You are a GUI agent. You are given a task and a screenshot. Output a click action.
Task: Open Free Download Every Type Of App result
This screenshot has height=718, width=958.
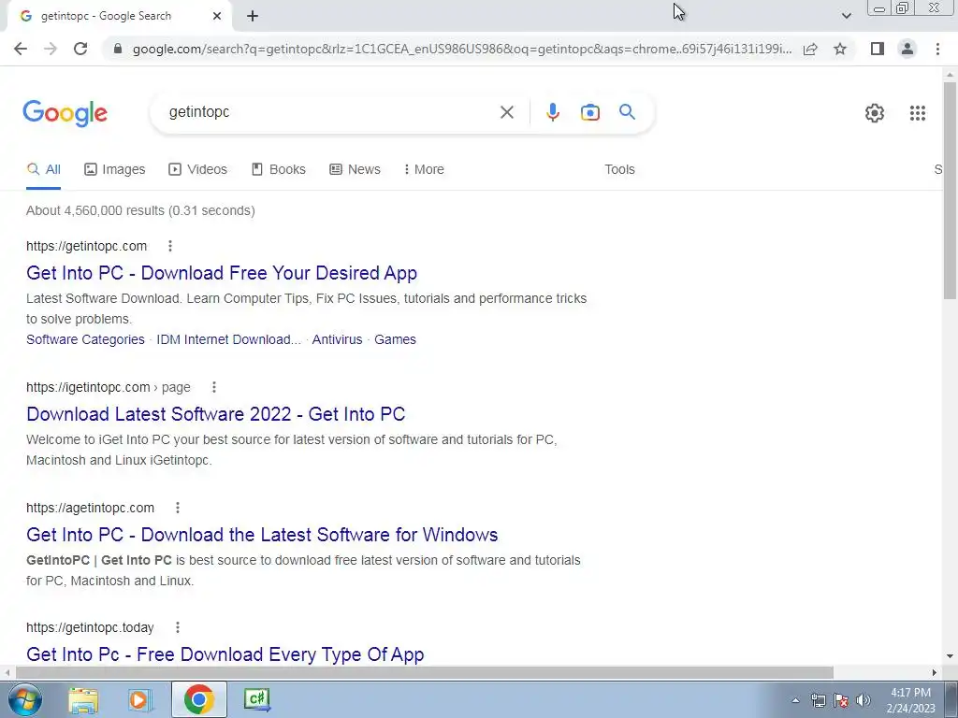[225, 654]
